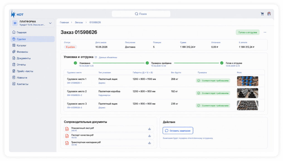Click the order date 10.06.2026 value
This screenshot has height=161, width=283.
(101, 47)
